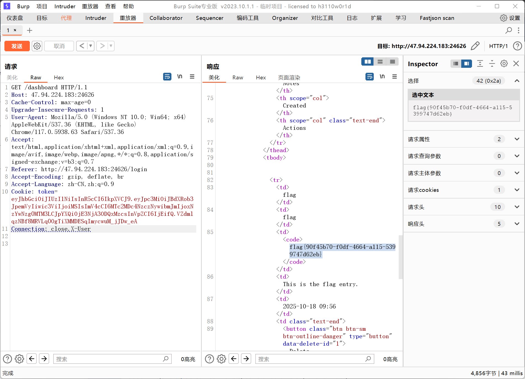The image size is (525, 379).
Task: Click the 取消 cancel button
Action: pyautogui.click(x=59, y=46)
